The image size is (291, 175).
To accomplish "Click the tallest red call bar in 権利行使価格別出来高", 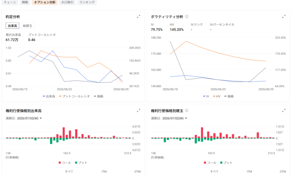I will [x=64, y=133].
